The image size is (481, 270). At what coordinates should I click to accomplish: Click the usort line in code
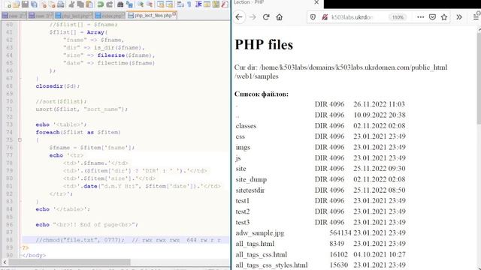click(x=82, y=109)
